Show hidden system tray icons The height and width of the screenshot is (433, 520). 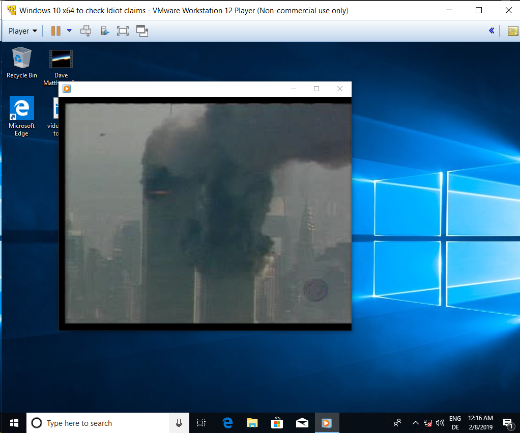click(415, 423)
